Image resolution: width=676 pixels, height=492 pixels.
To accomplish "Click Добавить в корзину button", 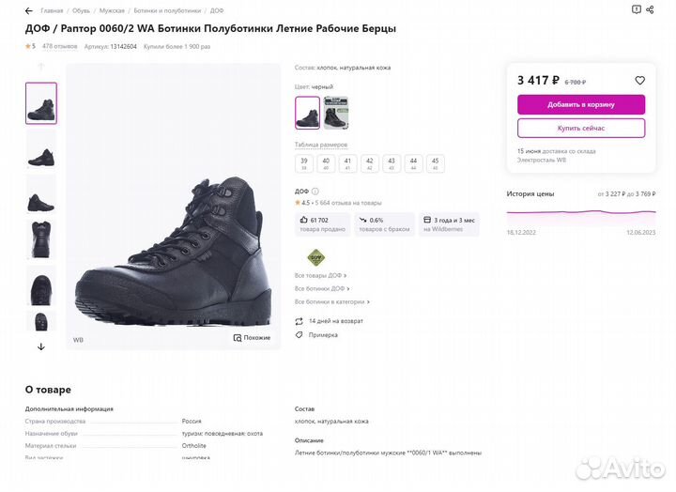I will (x=581, y=104).
